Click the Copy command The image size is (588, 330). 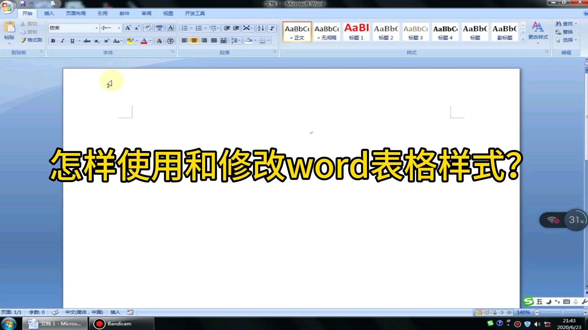click(x=29, y=32)
